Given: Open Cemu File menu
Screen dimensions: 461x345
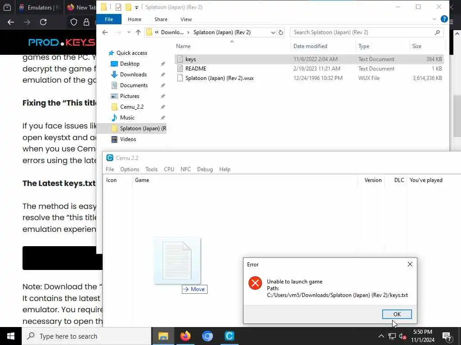Looking at the screenshot, I should (x=110, y=169).
